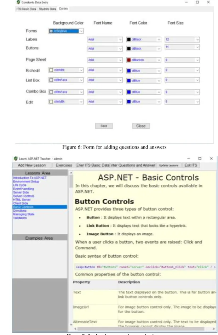This screenshot has width=218, height=335.
Task: Click the Update Lessons button
Action: coord(168,165)
